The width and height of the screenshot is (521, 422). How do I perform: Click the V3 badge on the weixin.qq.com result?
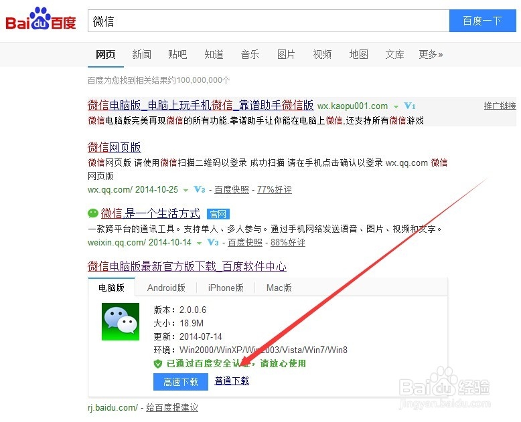click(213, 242)
